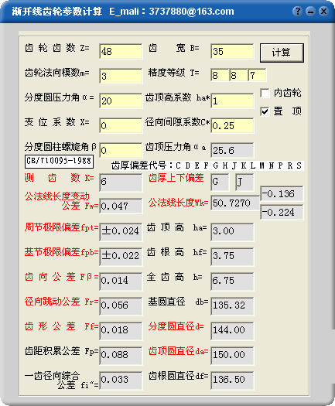The height and width of the screenshot is (406, 335).
Task: Click the fpb field ±0.022
Action: (121, 256)
